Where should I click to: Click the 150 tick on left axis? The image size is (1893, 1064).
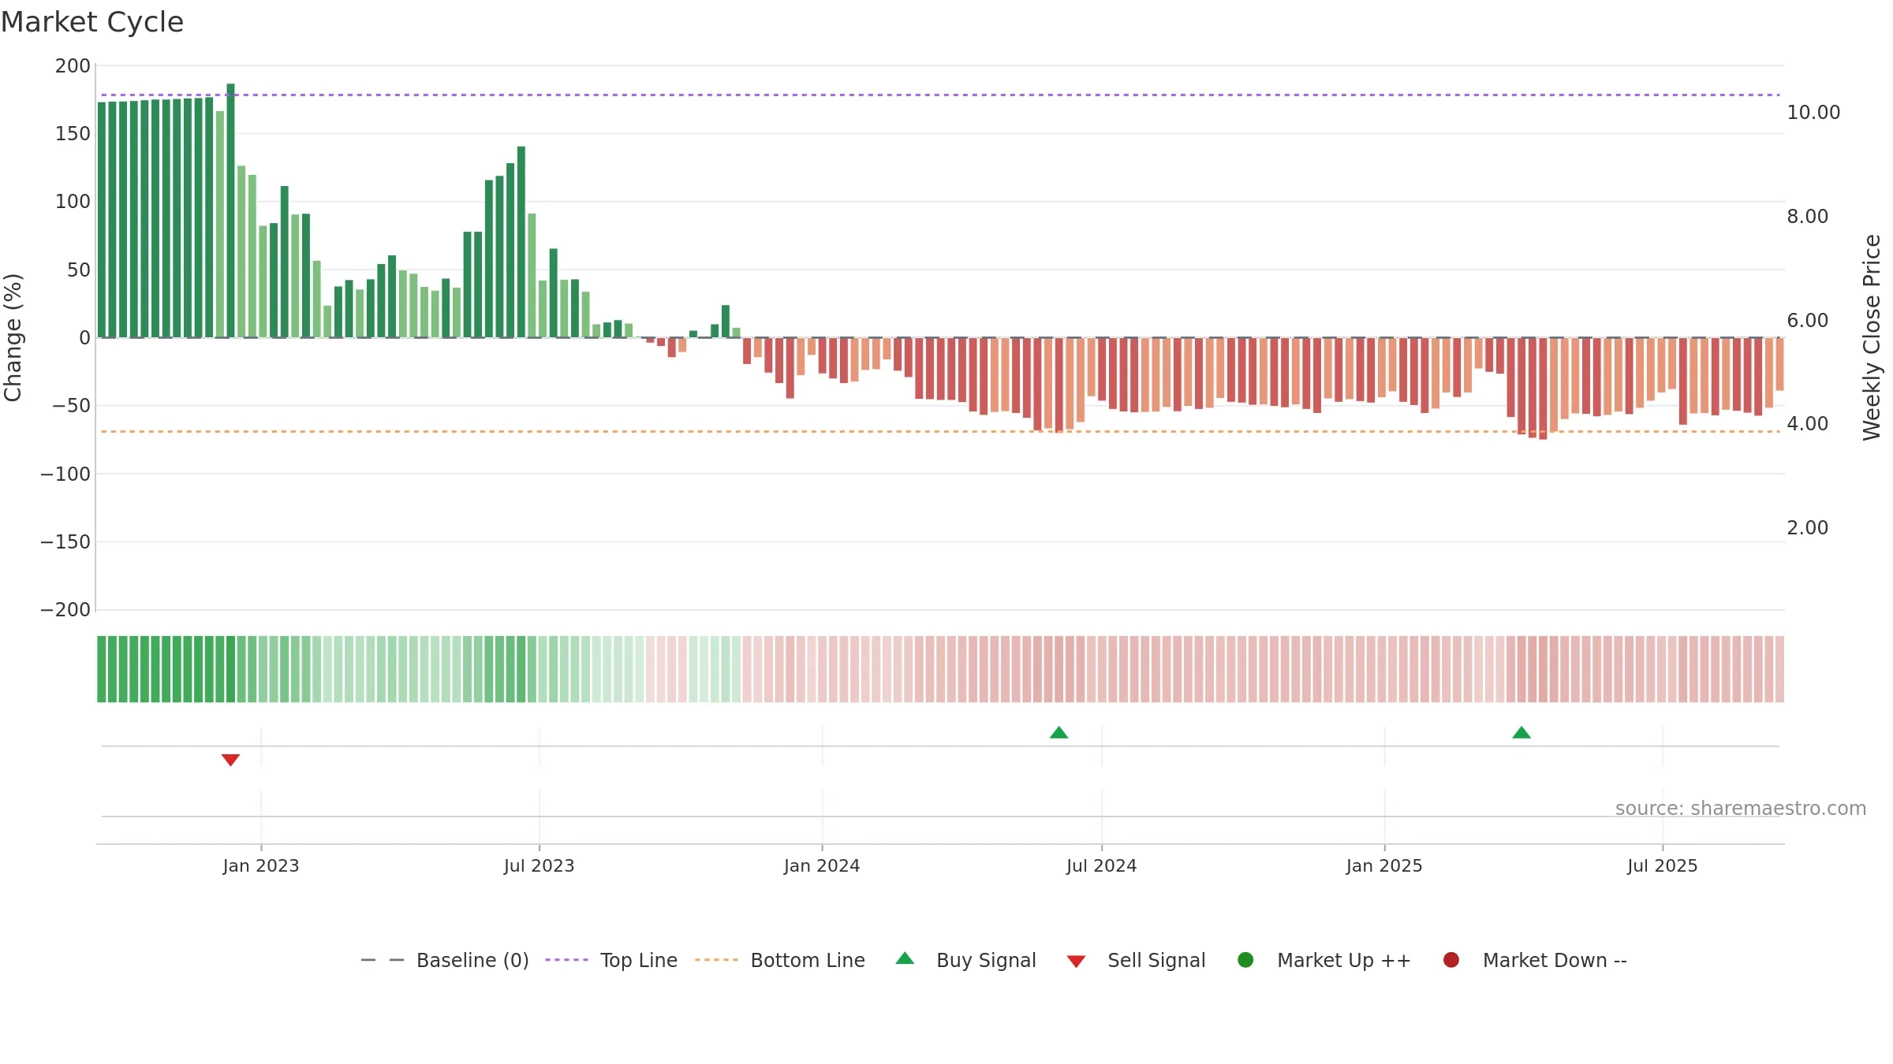tap(73, 134)
